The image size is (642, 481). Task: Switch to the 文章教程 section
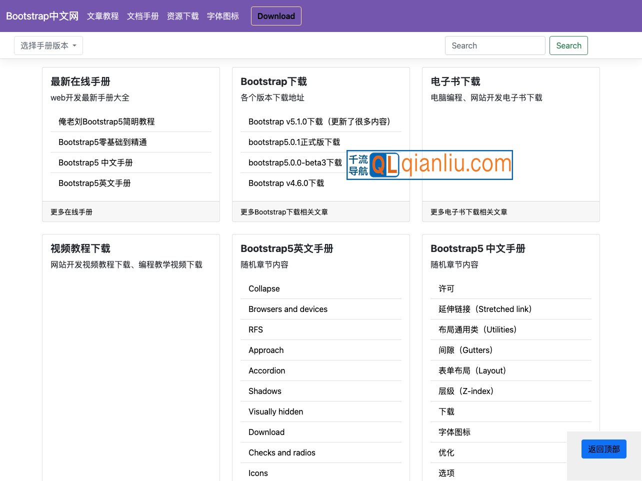pos(102,16)
